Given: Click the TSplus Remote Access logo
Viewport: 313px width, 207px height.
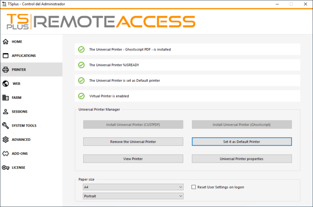Looking at the screenshot, I should click(101, 21).
